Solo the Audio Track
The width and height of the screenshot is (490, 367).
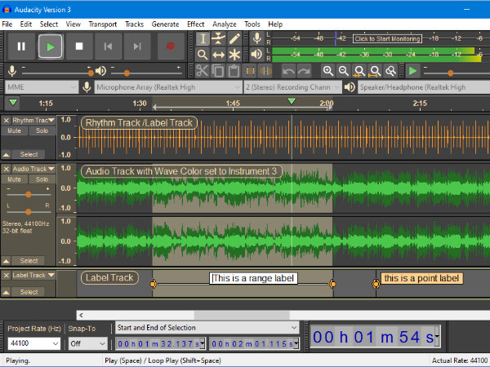coord(42,179)
